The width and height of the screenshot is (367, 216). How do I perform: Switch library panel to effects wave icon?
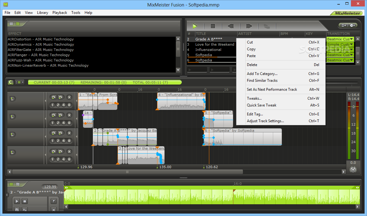(18, 24)
